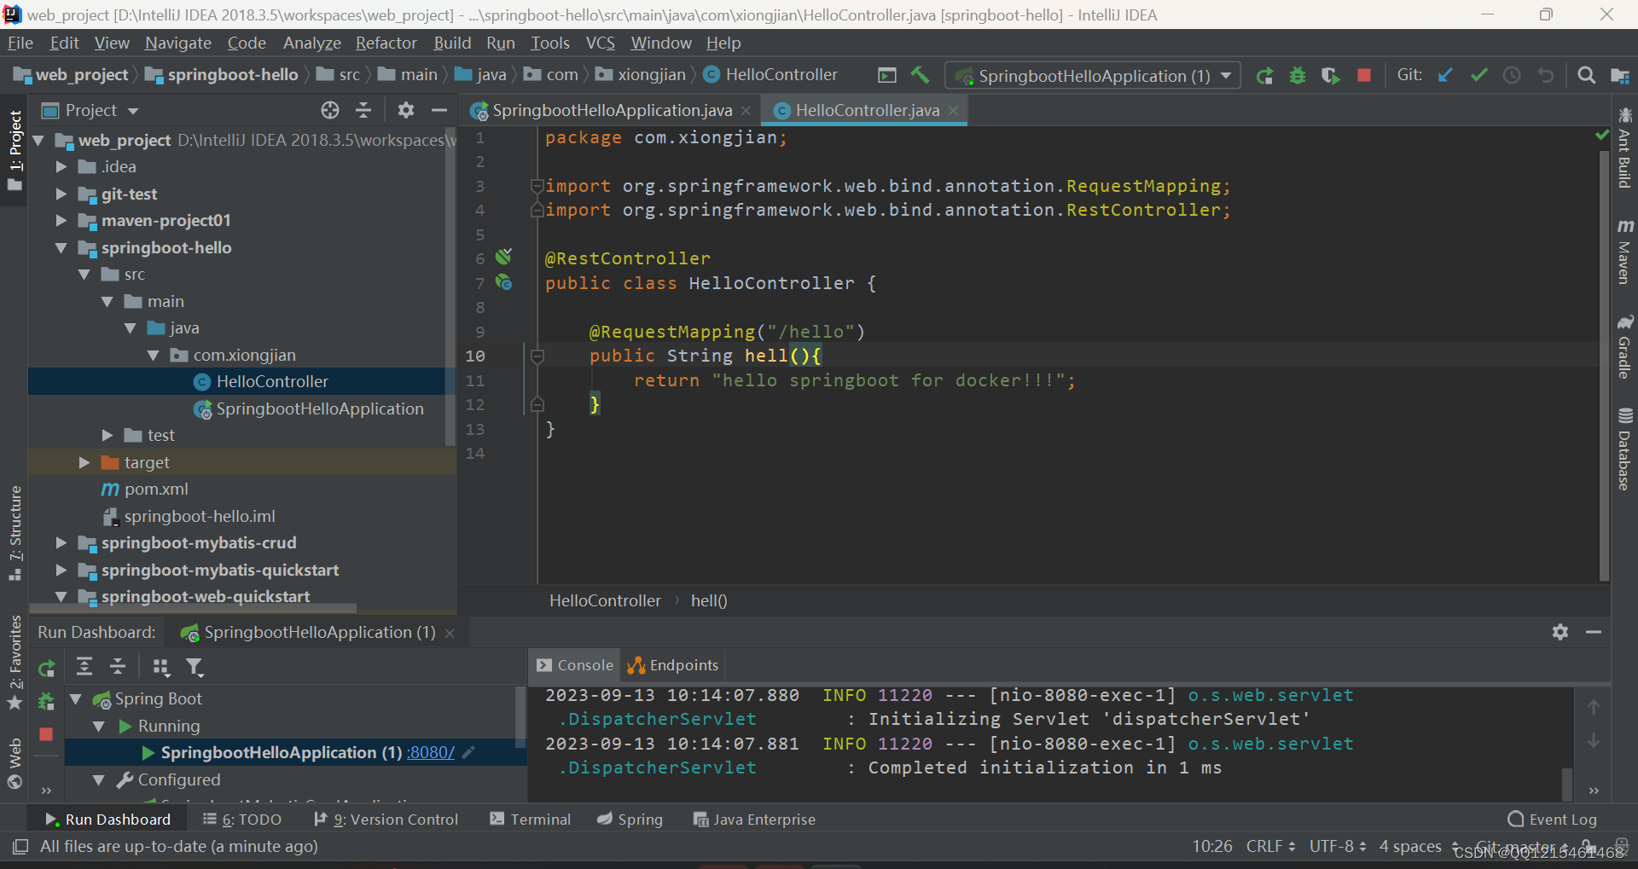Change the CRLF line separator in status bar
1638x869 pixels.
pos(1270,846)
